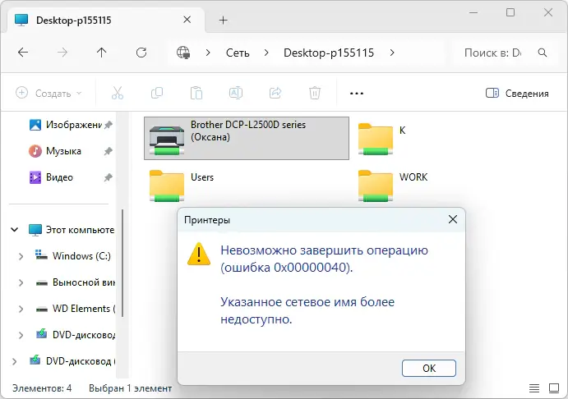Screen dimensions: 568x399
Task: Click the Rename toolbar icon
Action: click(x=236, y=93)
